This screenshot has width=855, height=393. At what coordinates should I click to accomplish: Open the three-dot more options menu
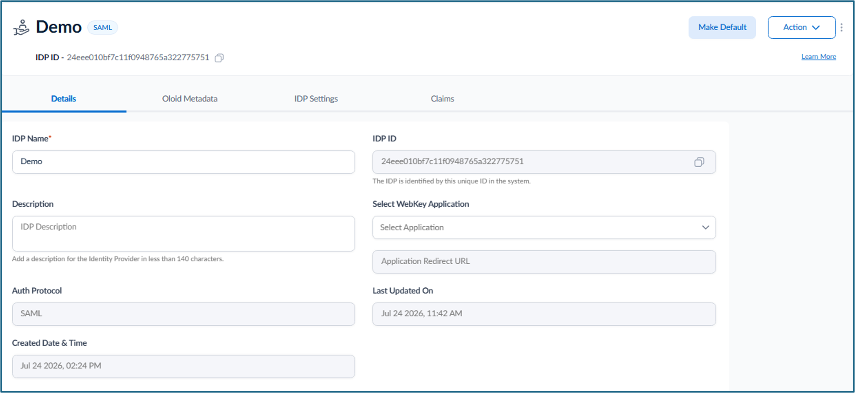[x=841, y=27]
